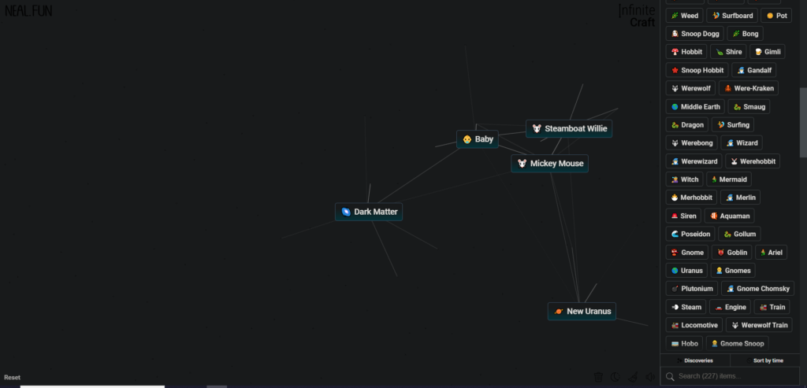Screen dimensions: 807x388
Task: Pick the Snoop Dogg item
Action: [694, 34]
